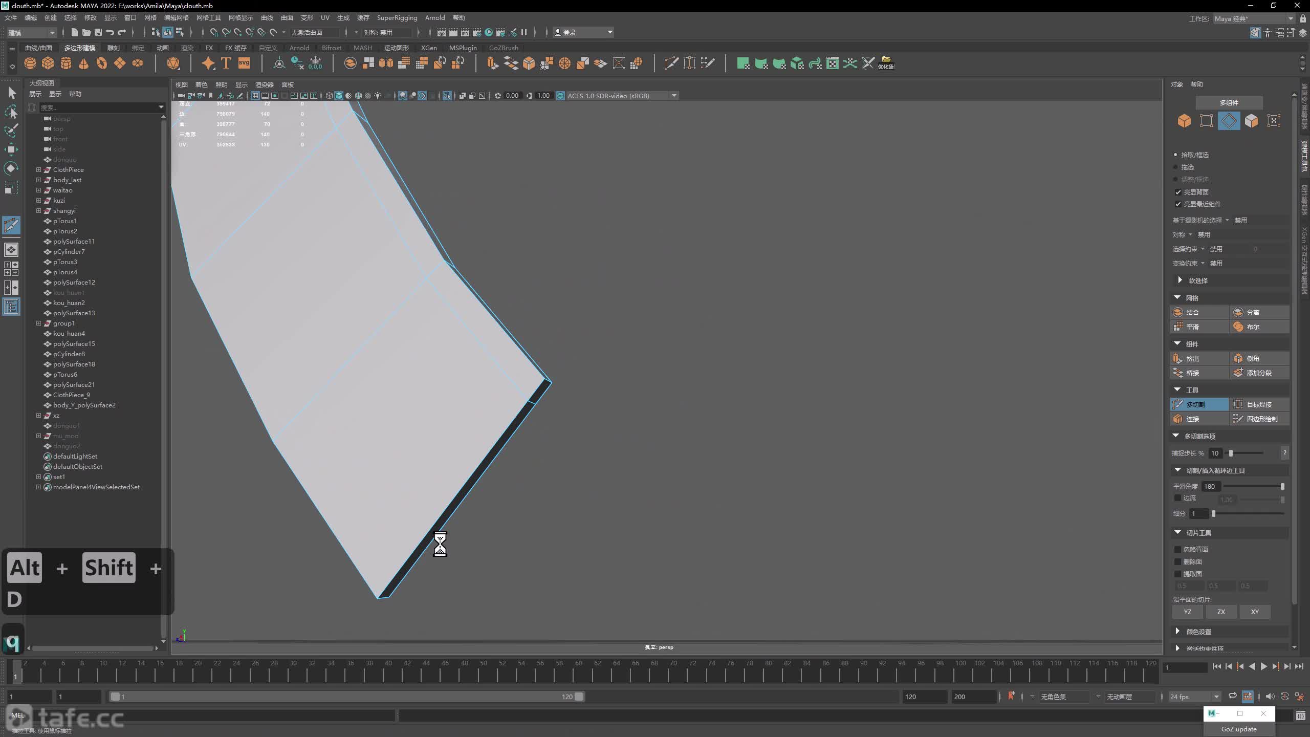Enable the 提取面 checkbox
1310x737 pixels.
(1177, 574)
